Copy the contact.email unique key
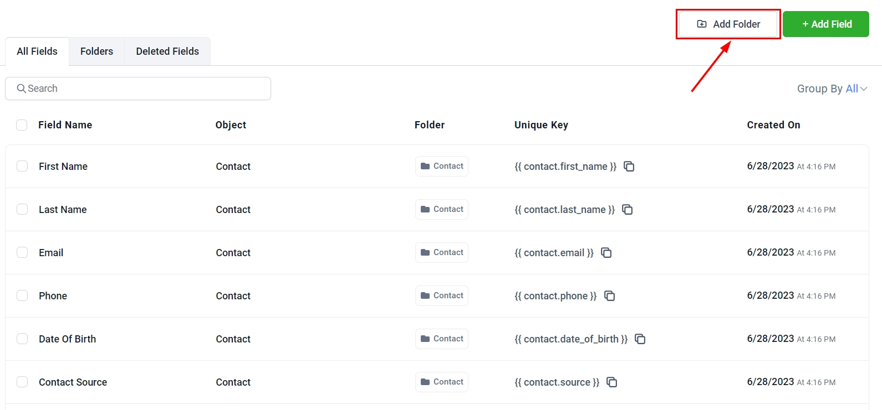This screenshot has width=882, height=410. click(606, 253)
